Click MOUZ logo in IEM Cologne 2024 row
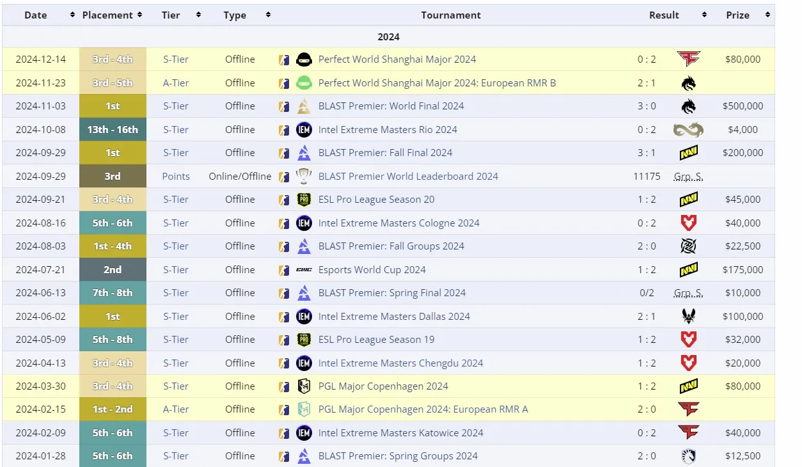The height and width of the screenshot is (467, 802). click(688, 223)
